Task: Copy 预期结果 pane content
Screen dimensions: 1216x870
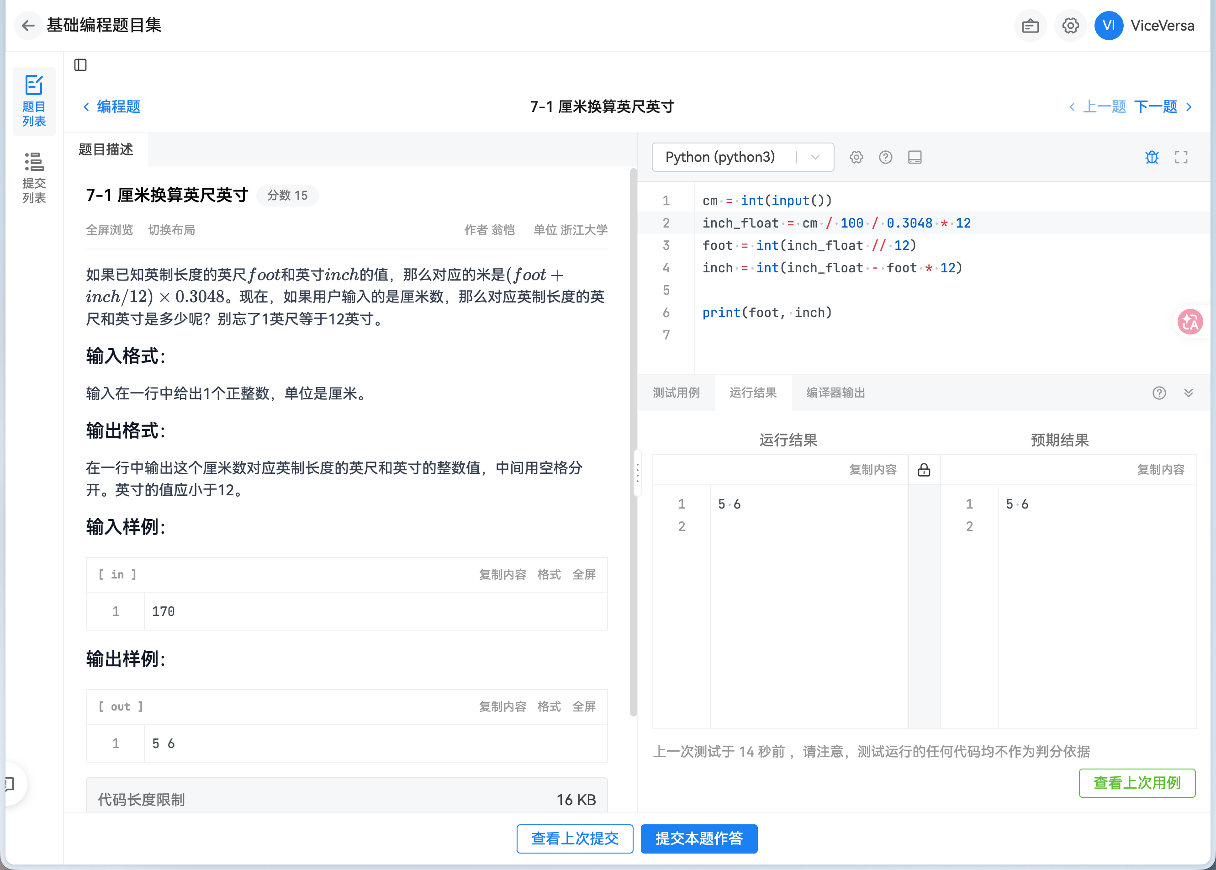Action: coord(1160,470)
